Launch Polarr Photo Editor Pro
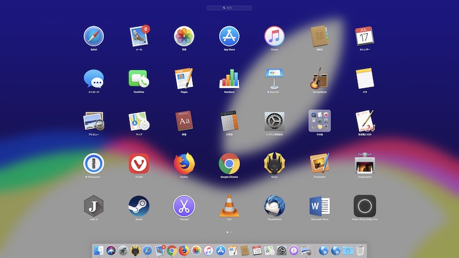Image resolution: width=459 pixels, height=258 pixels. click(365, 206)
